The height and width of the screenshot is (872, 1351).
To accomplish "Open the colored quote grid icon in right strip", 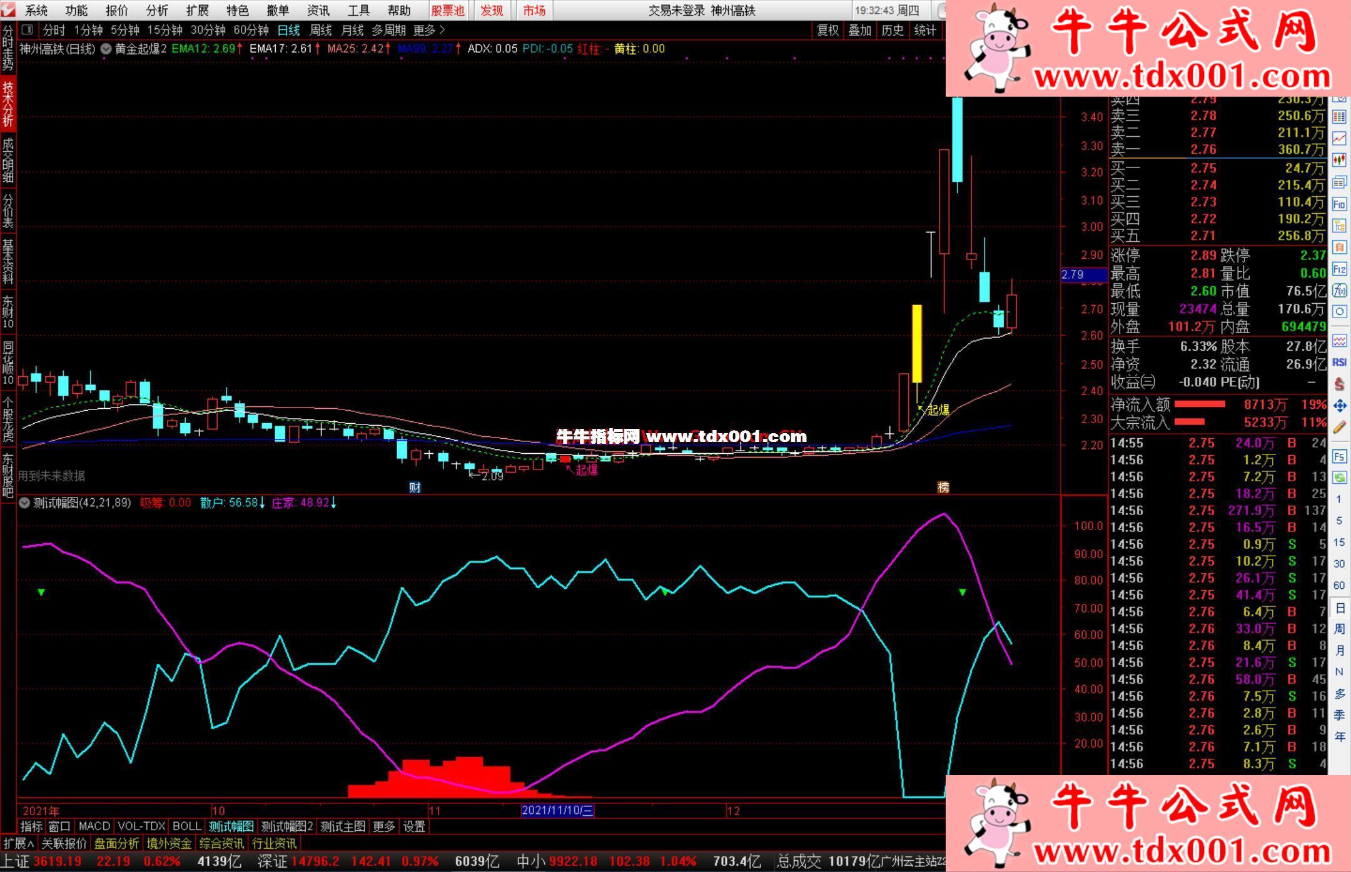I will tap(1339, 117).
